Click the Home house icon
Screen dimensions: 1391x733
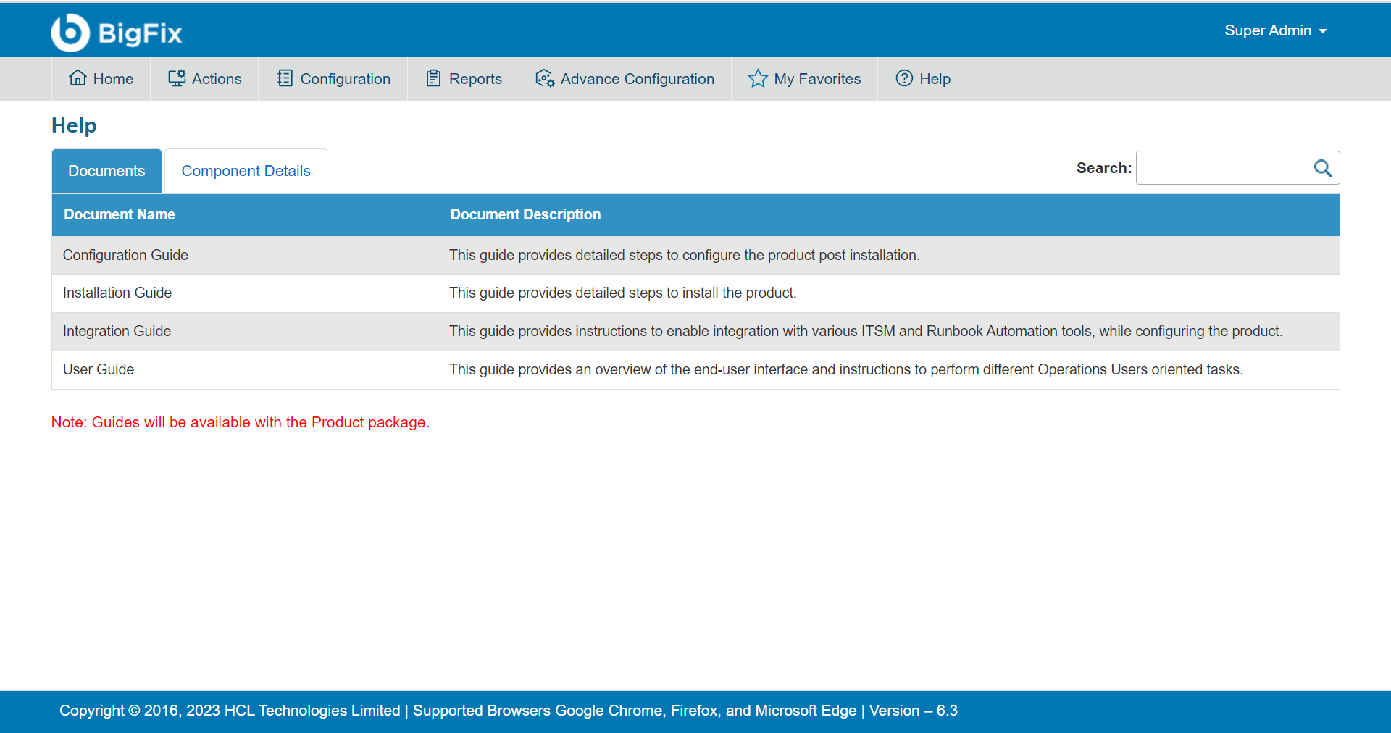click(x=78, y=78)
